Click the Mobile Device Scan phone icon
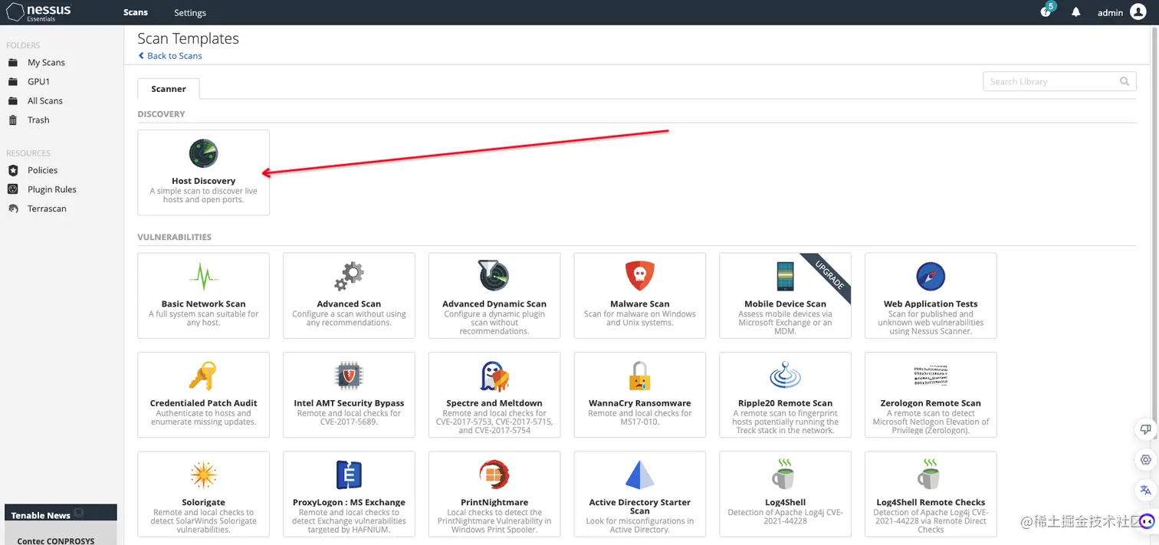This screenshot has height=545, width=1159. [x=786, y=276]
